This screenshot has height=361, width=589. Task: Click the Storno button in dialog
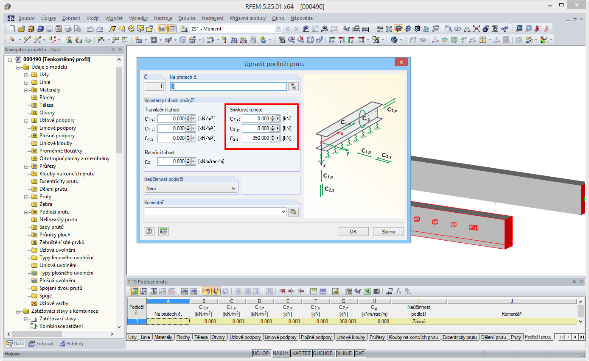(388, 231)
